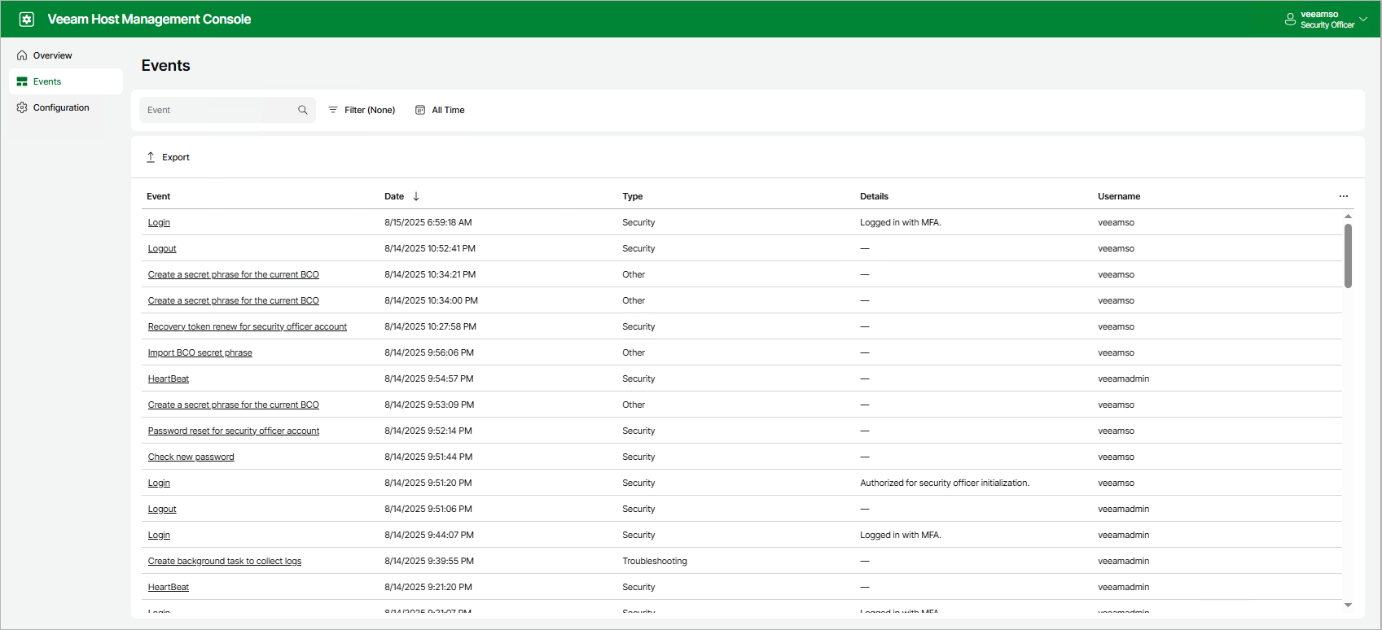Click the Overview home icon

[x=22, y=55]
